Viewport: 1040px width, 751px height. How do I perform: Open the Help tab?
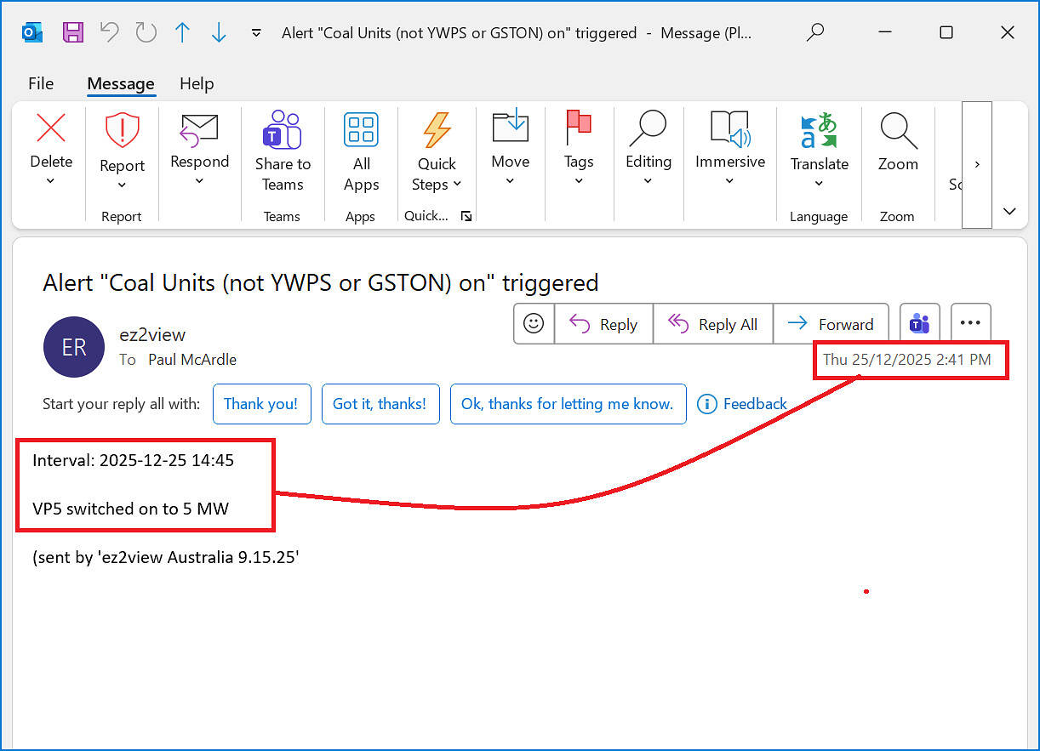(x=197, y=83)
